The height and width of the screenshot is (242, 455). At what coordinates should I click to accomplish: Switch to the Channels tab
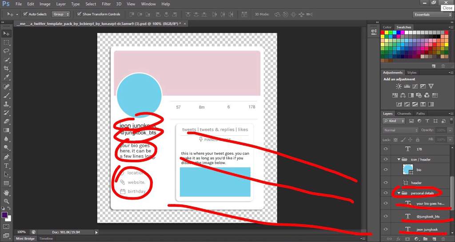tap(404, 113)
